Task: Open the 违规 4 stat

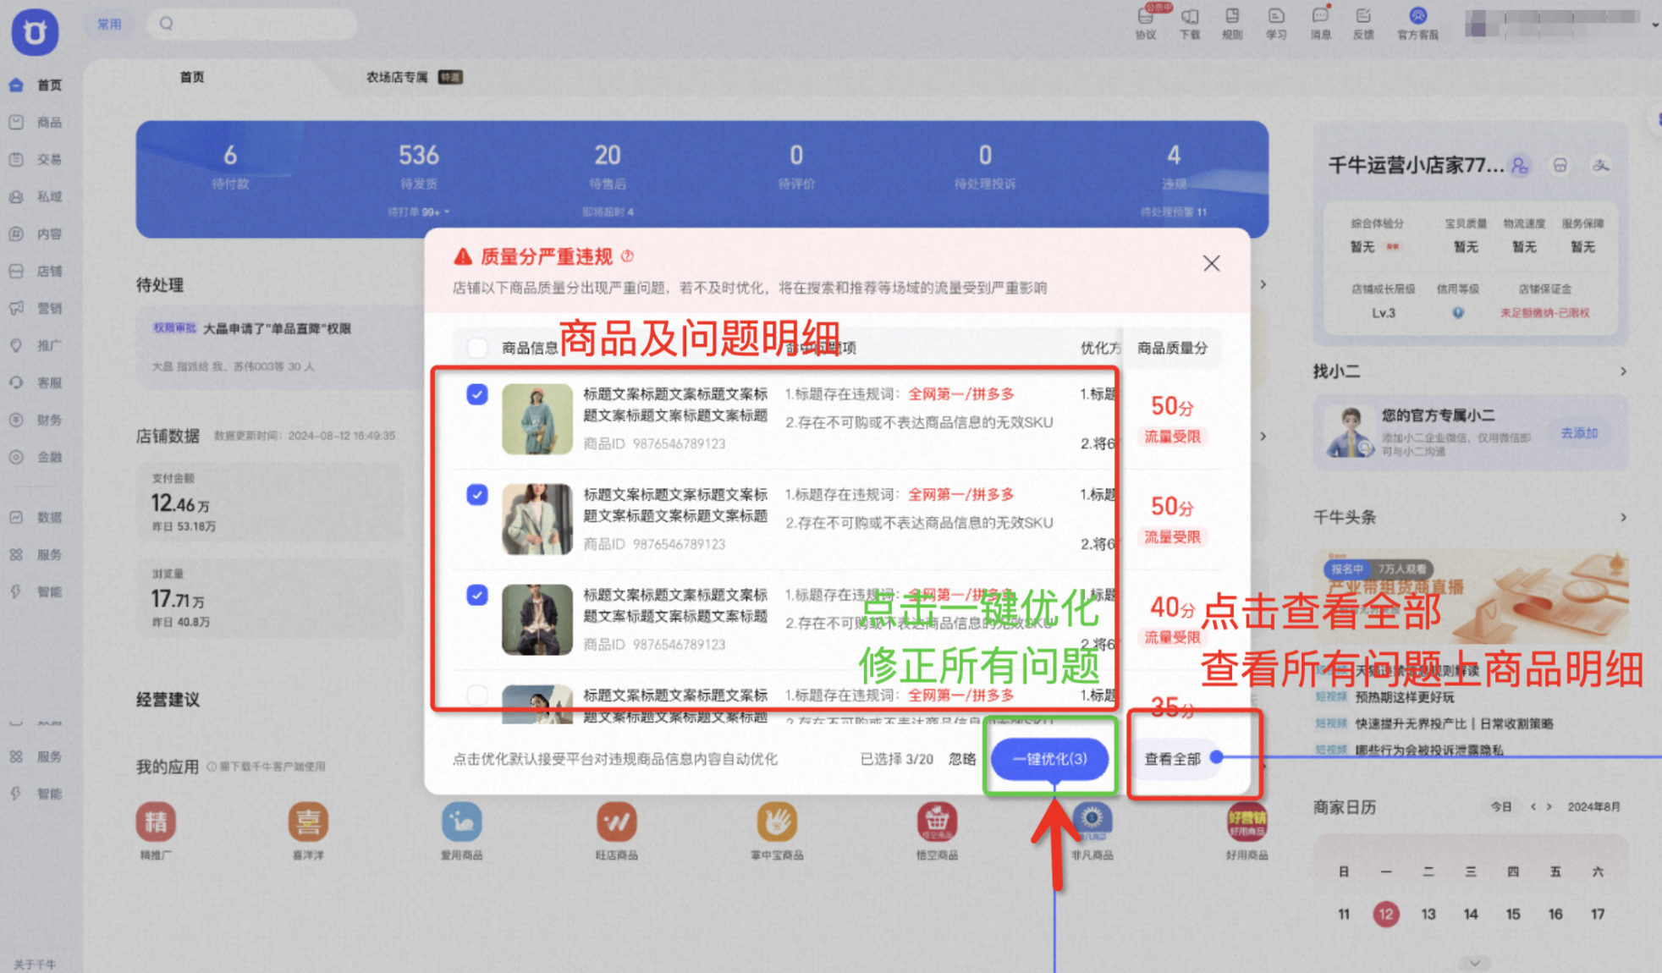Action: click(x=1174, y=167)
